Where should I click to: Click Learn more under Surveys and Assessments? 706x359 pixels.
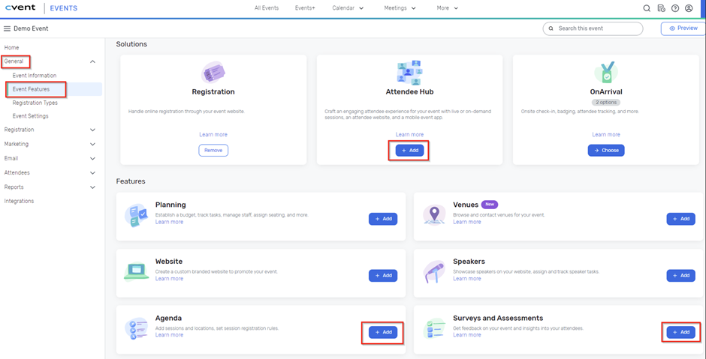pyautogui.click(x=467, y=335)
